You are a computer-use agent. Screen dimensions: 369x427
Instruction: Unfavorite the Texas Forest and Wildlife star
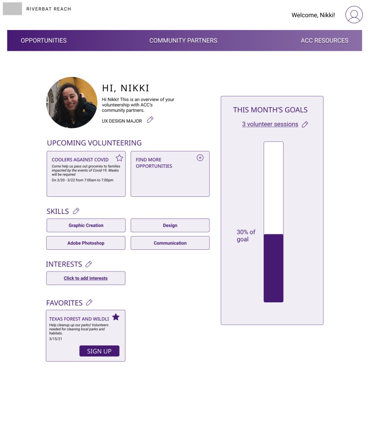pos(116,317)
